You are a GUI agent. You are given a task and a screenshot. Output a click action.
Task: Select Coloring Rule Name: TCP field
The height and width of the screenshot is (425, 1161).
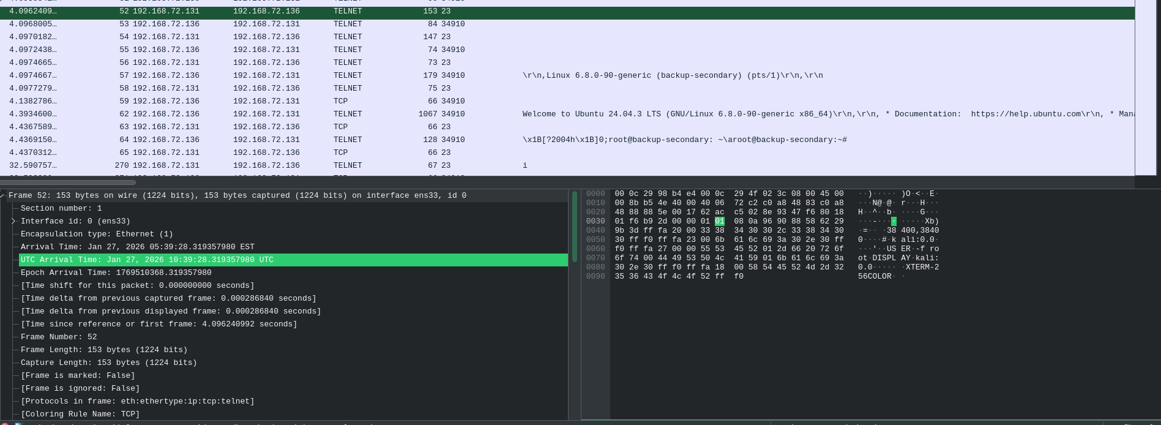tap(293, 414)
